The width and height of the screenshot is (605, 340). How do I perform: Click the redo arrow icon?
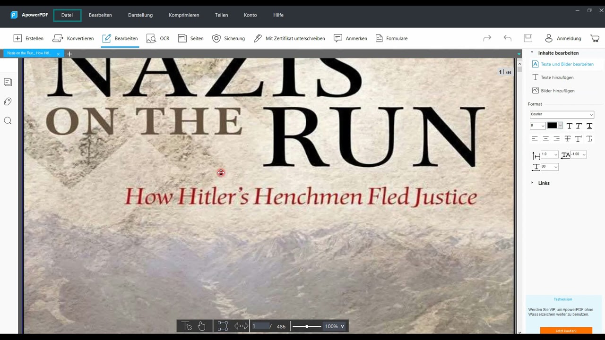coord(487,38)
